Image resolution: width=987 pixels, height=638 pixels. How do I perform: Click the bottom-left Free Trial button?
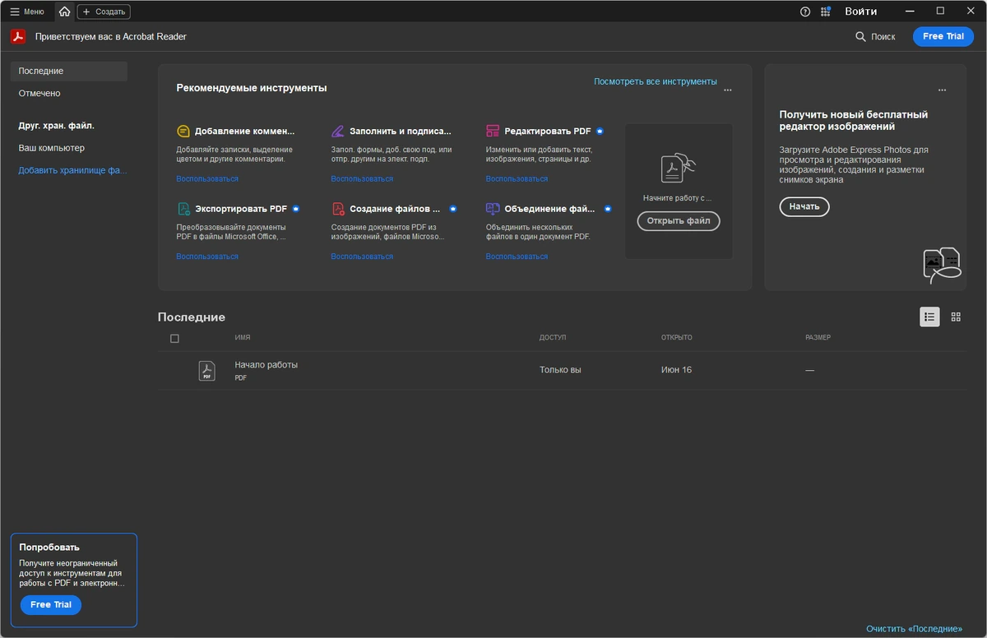click(x=51, y=604)
